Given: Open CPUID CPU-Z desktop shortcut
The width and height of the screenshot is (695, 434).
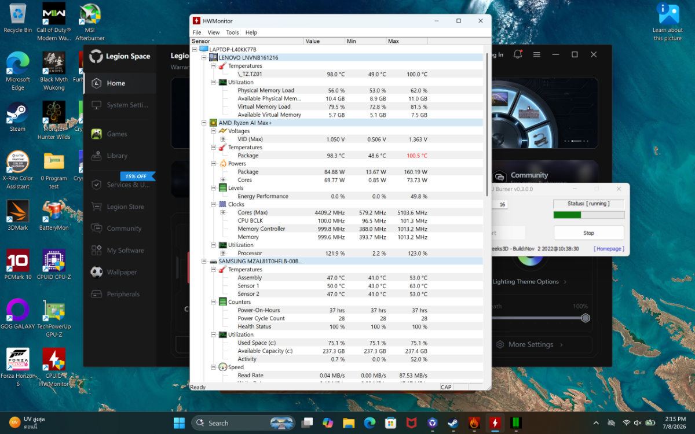Looking at the screenshot, I should click(x=54, y=264).
